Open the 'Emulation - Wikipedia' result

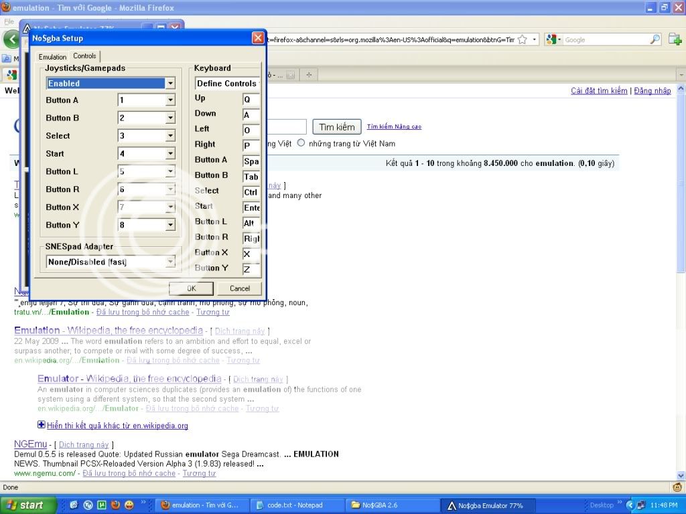[x=109, y=331]
